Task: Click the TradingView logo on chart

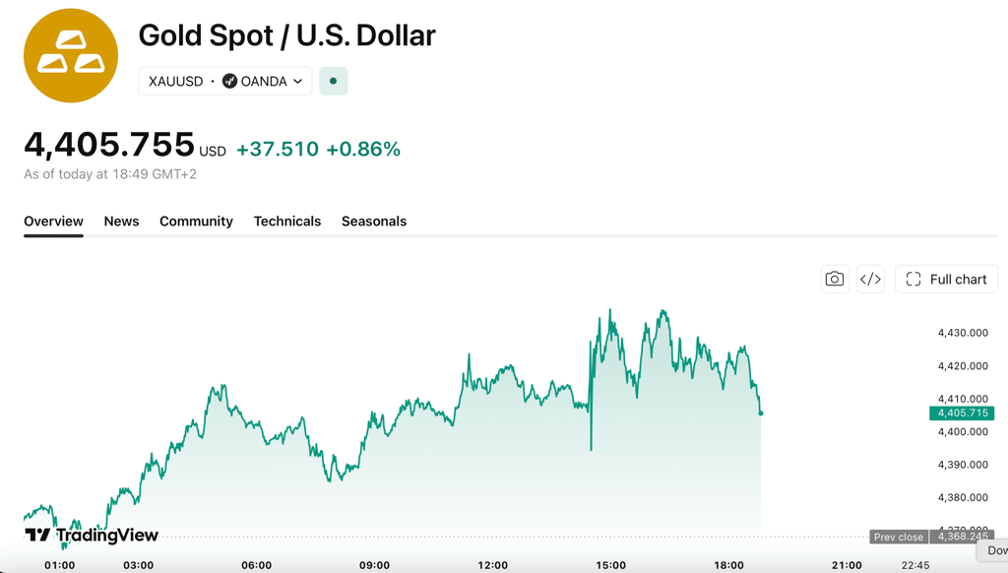Action: 92,535
